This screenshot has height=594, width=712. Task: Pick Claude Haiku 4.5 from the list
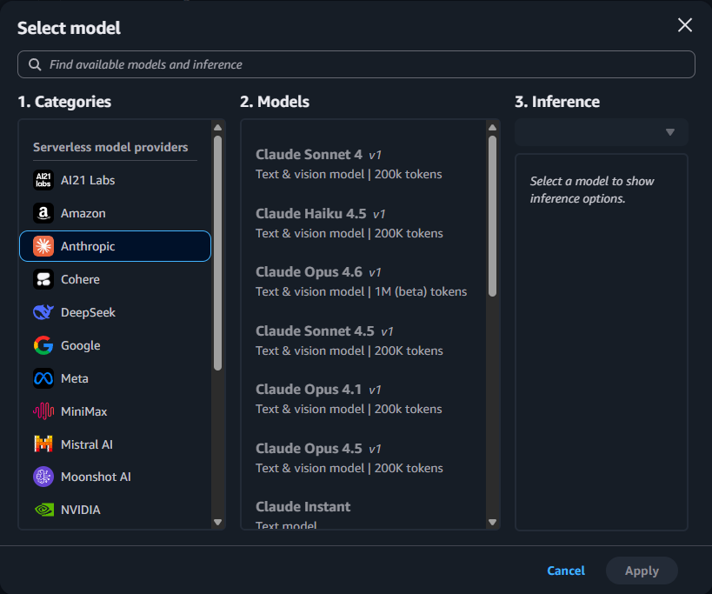[348, 223]
